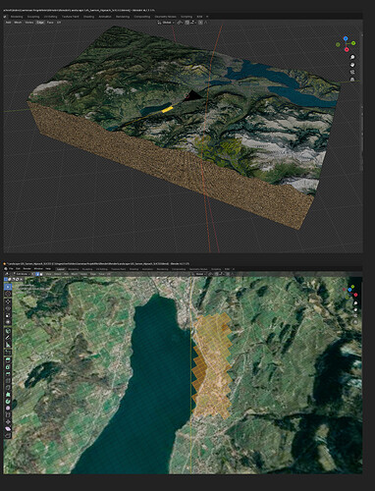Choose the Scale tool in bottom window toolbar
Viewport: 375px width, 491px height.
tap(8, 315)
